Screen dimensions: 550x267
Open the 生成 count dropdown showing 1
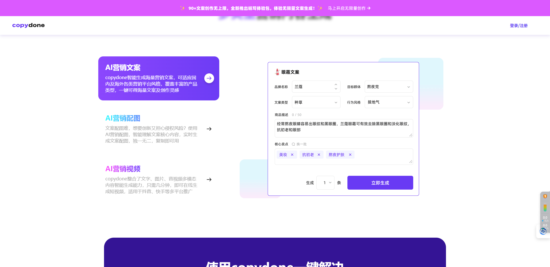click(325, 183)
